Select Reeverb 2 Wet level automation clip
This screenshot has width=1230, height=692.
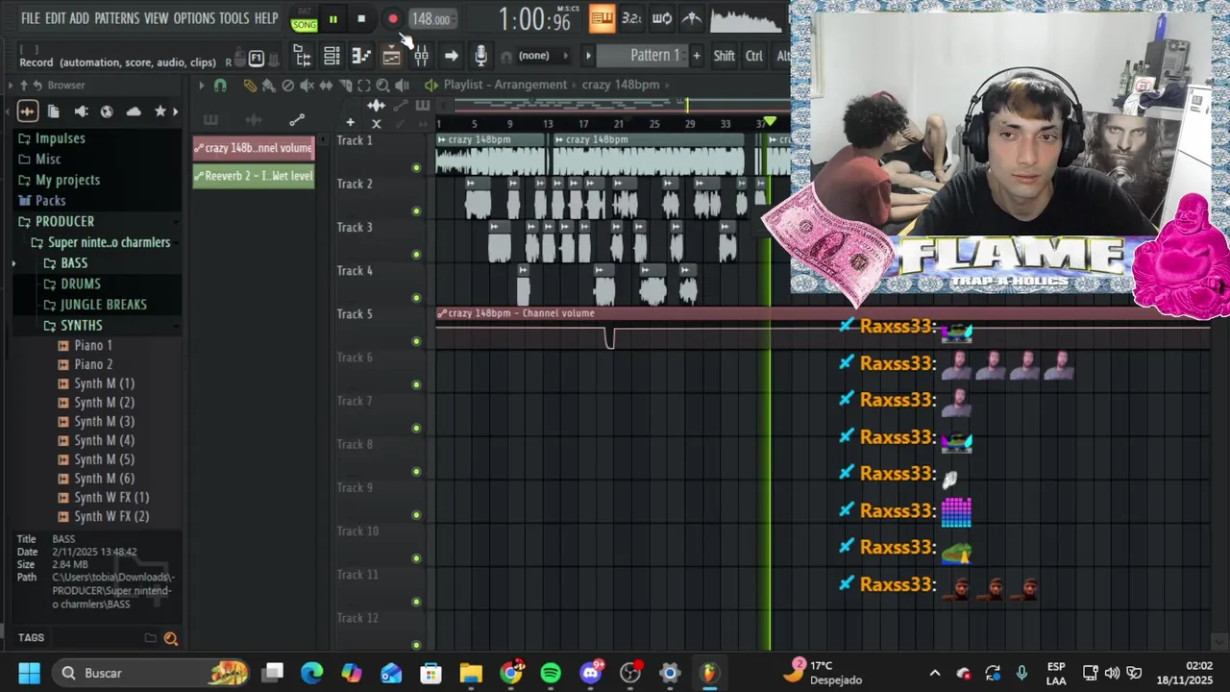click(254, 176)
